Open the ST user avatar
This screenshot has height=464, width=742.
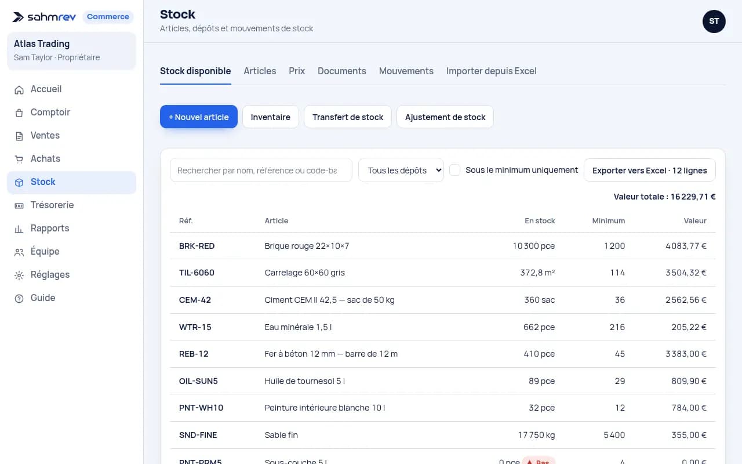pos(714,21)
